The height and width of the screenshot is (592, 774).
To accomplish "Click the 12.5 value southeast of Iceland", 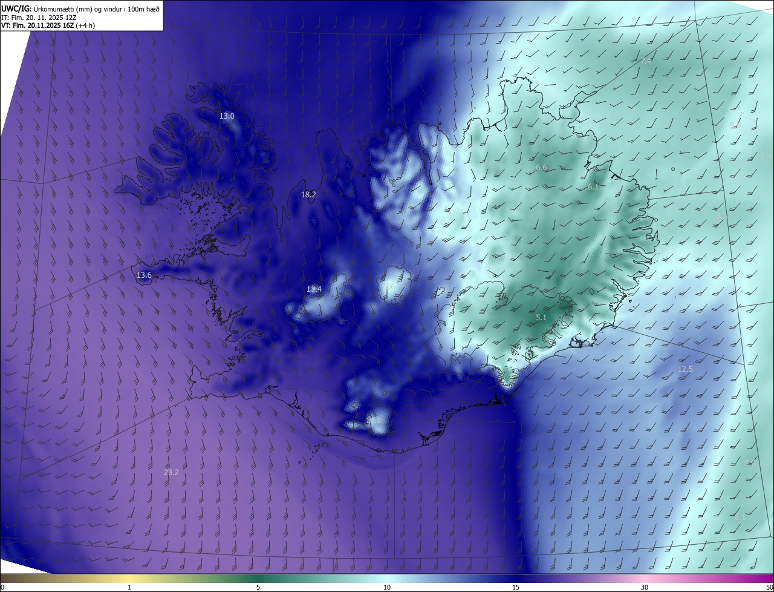I will (685, 369).
